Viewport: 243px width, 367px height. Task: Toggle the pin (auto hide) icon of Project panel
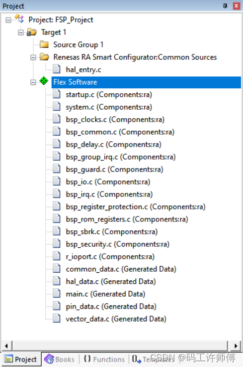(x=225, y=6)
